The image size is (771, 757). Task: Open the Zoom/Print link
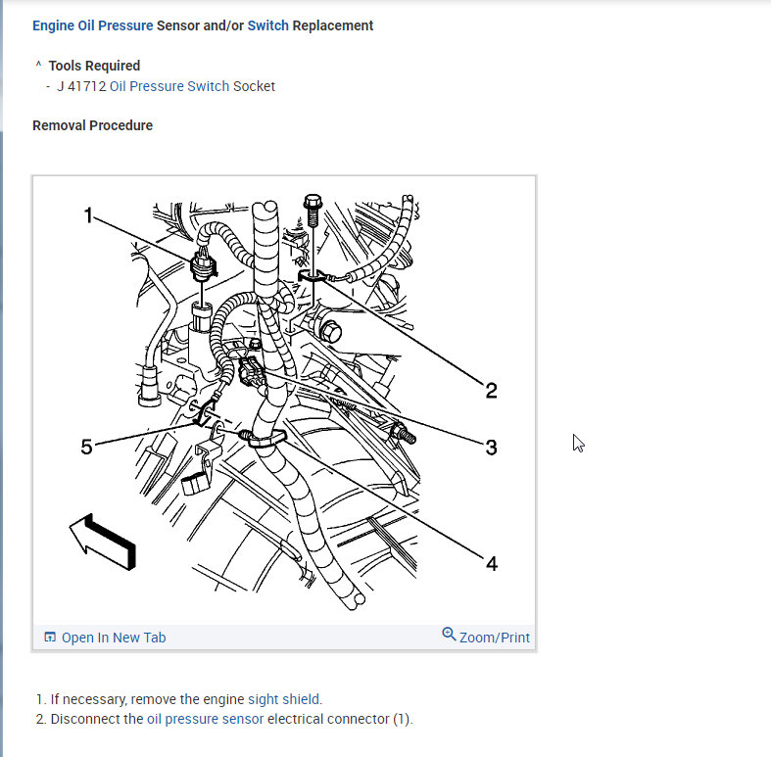494,638
